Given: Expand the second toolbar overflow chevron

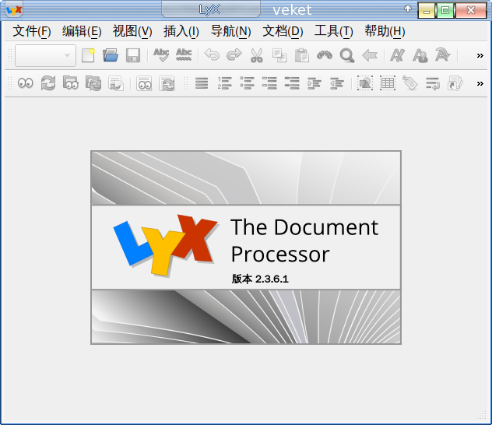Looking at the screenshot, I should [480, 83].
